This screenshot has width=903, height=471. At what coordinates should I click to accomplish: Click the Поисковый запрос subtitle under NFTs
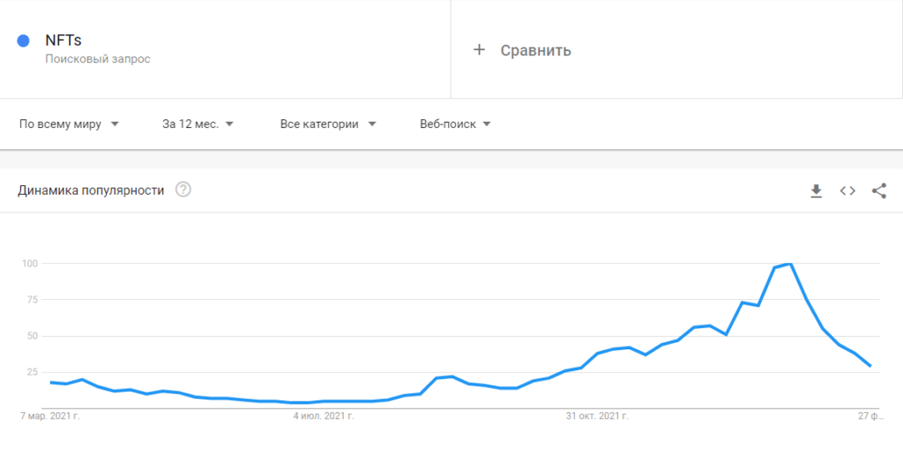(x=98, y=59)
